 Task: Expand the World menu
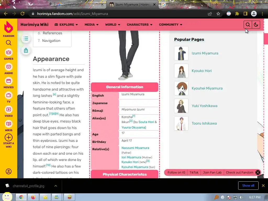click(113, 25)
